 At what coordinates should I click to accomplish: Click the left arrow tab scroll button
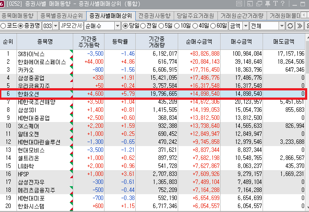click(304, 15)
